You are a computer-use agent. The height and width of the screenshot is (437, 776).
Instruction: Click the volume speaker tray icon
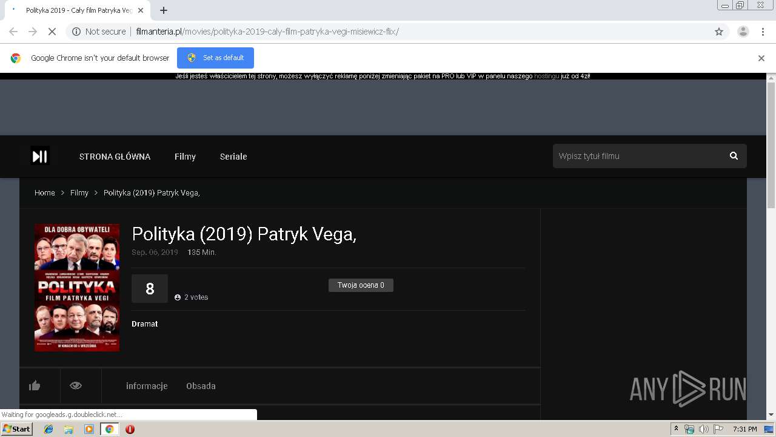703,429
